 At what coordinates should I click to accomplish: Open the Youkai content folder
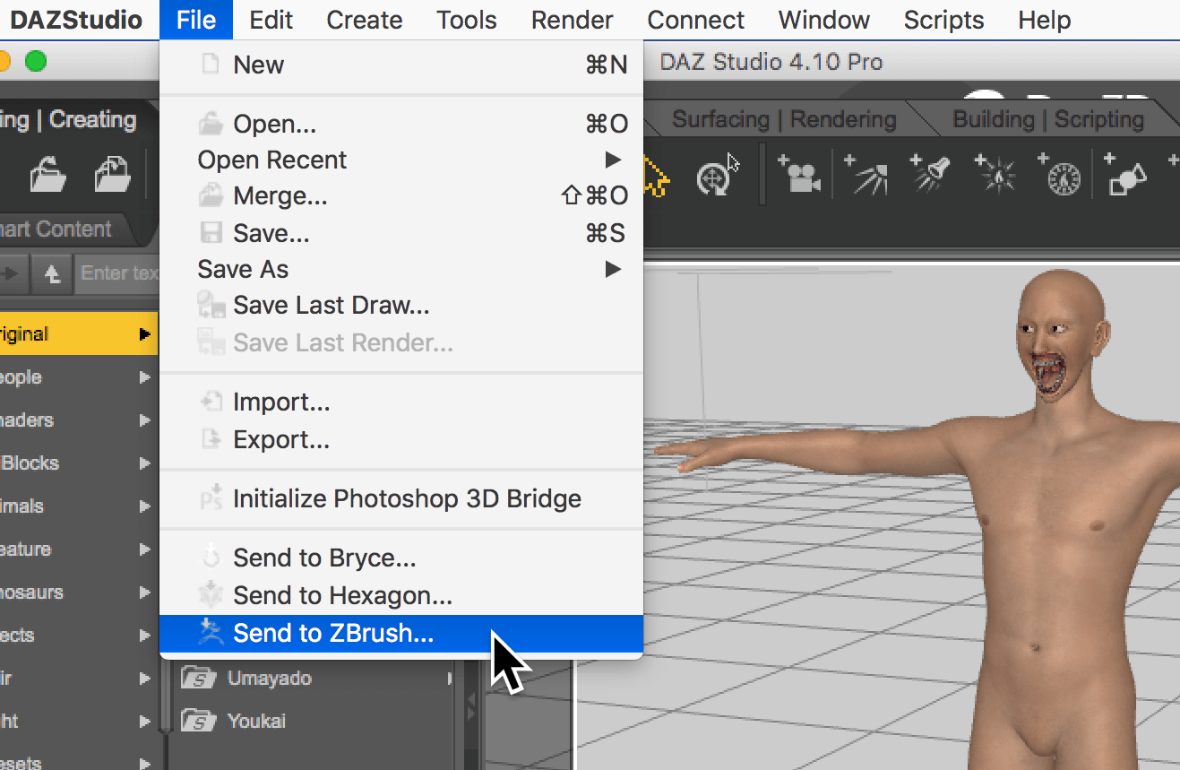point(256,721)
